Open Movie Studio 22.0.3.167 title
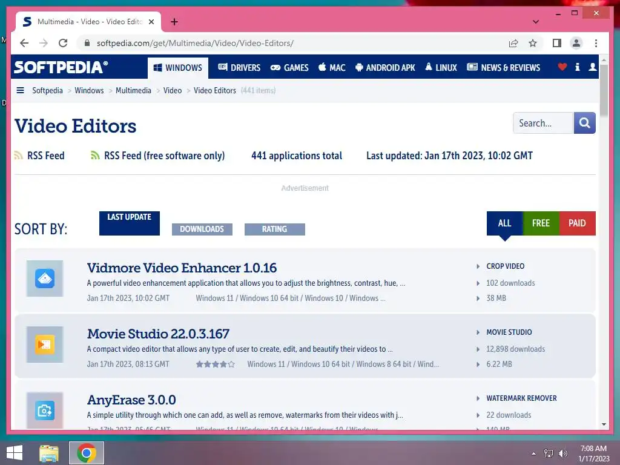This screenshot has width=620, height=465. (158, 334)
